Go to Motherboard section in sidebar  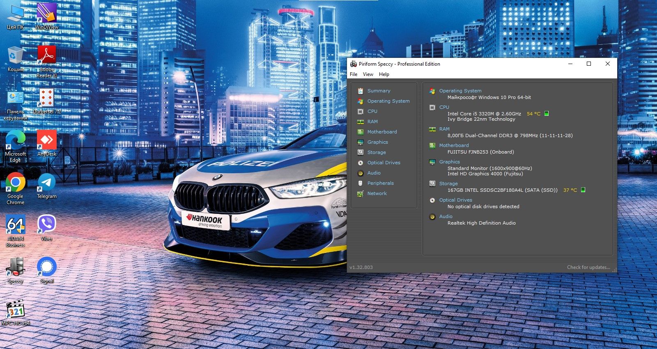pos(382,132)
